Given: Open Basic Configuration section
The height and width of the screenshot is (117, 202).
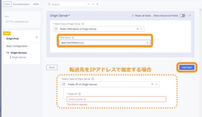Looking at the screenshot, I should tap(17, 46).
